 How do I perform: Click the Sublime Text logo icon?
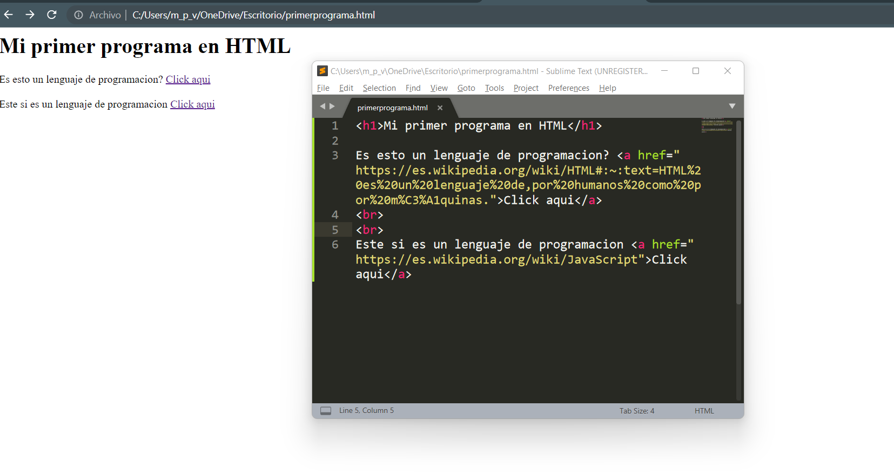pyautogui.click(x=322, y=71)
